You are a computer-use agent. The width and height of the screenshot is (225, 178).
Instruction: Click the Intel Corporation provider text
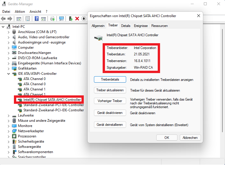pyautogui.click(x=145, y=48)
